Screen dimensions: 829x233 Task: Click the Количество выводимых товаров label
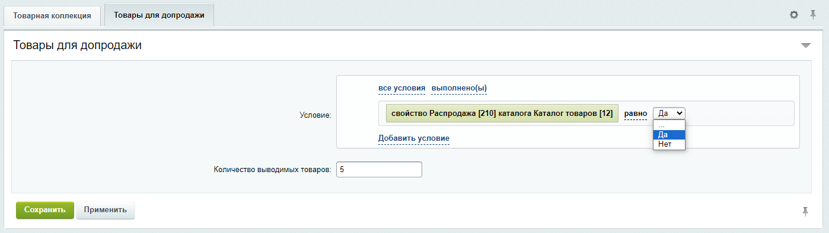click(272, 170)
